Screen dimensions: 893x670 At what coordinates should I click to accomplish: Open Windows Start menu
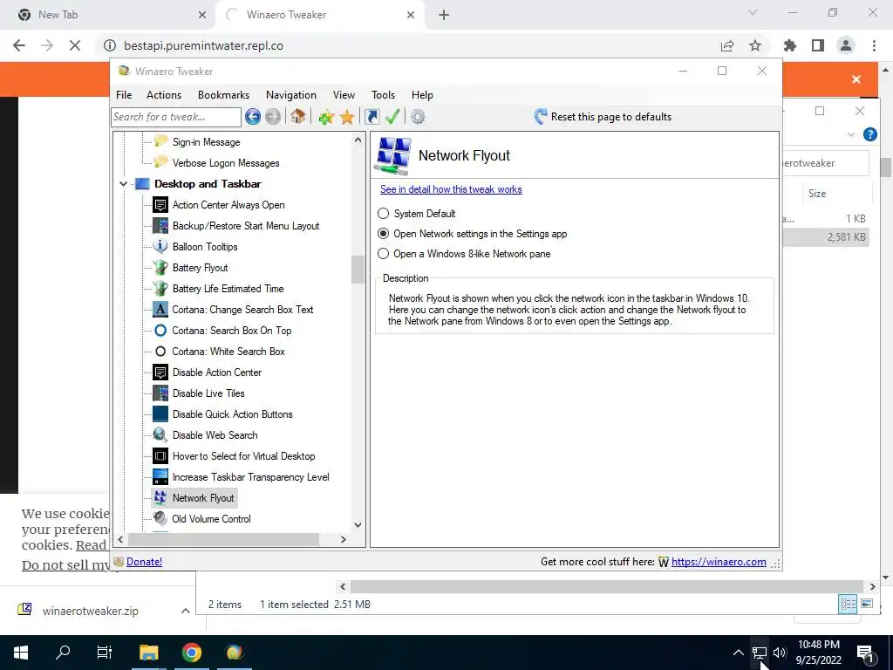[x=21, y=653]
